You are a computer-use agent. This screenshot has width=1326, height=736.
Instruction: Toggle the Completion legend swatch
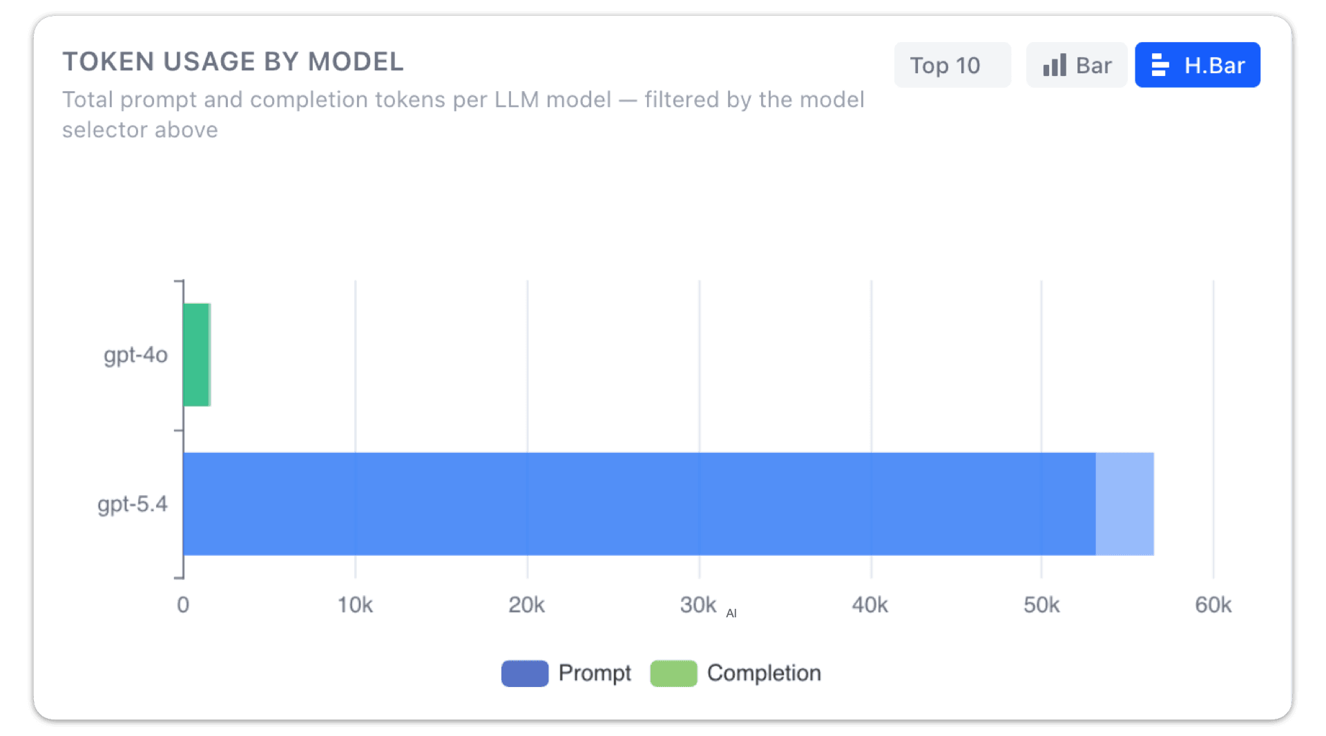coord(673,673)
